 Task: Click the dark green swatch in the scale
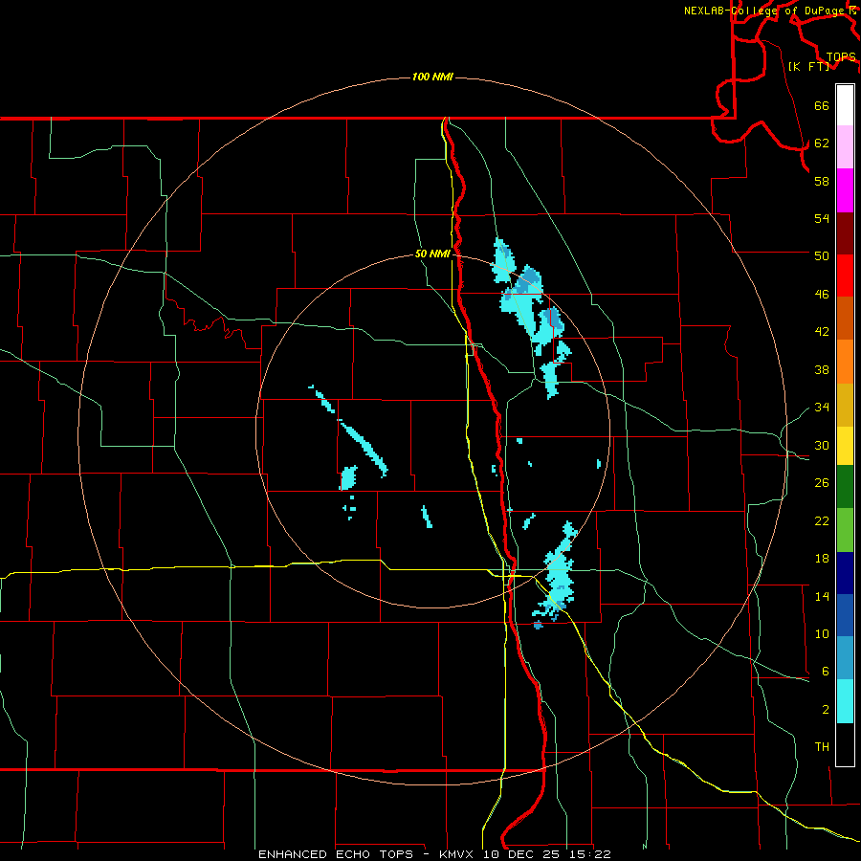click(845, 487)
